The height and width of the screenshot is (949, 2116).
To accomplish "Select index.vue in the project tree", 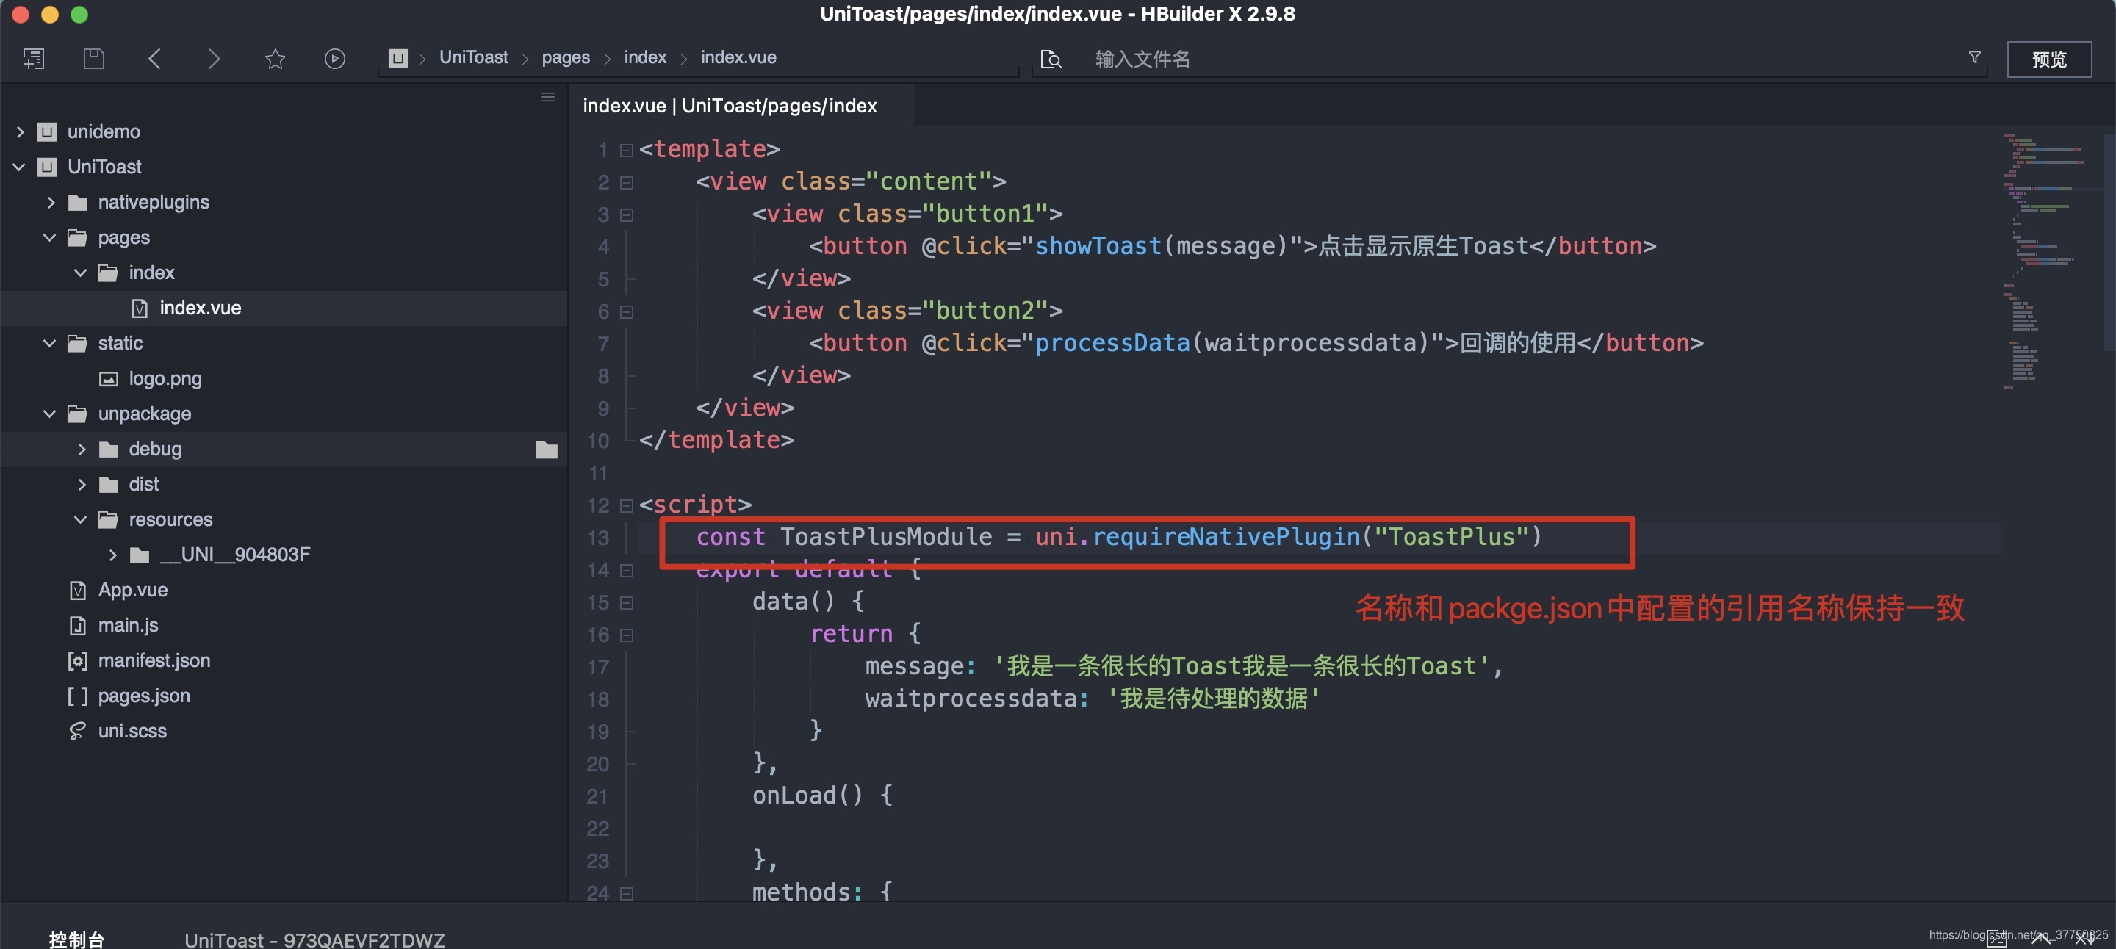I will (201, 308).
